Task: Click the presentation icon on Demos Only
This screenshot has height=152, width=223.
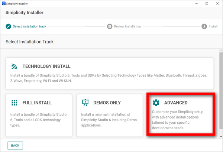Action: click(x=85, y=103)
